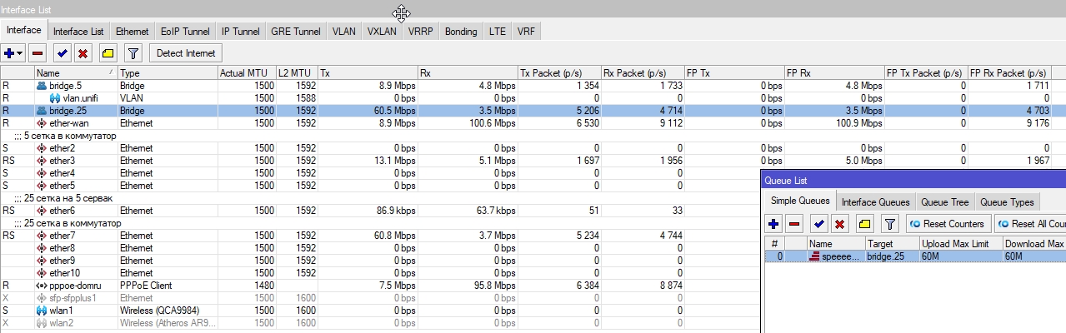
Task: Select the ether9 row name
Action: [63, 261]
